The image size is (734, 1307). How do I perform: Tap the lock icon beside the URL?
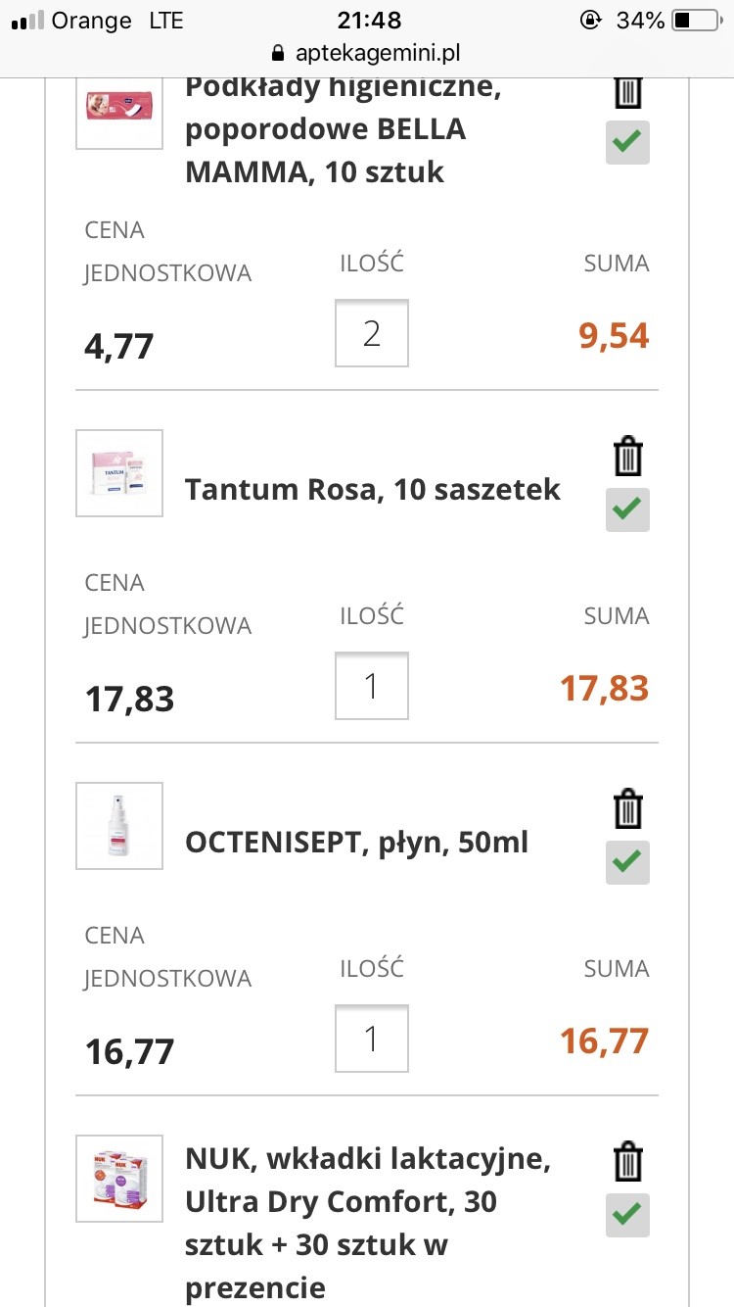(277, 53)
